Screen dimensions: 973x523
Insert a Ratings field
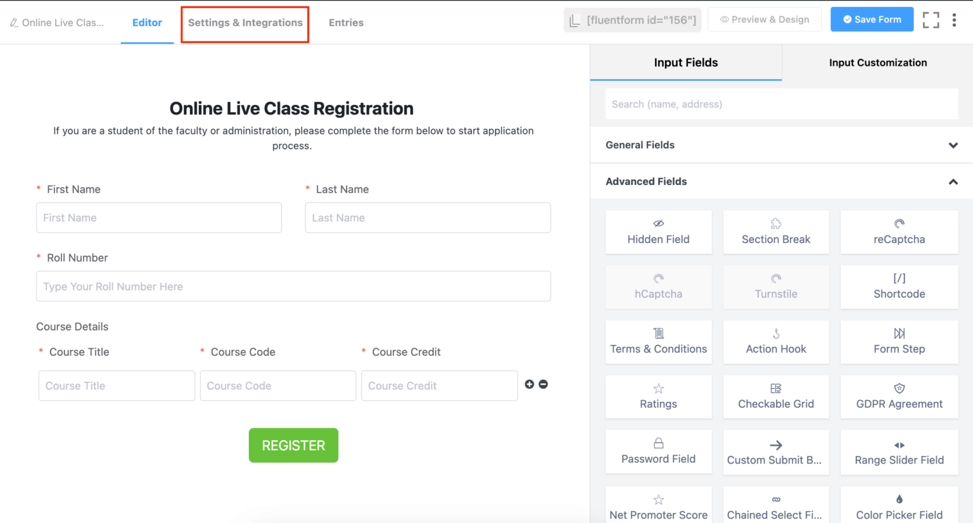[x=658, y=397]
